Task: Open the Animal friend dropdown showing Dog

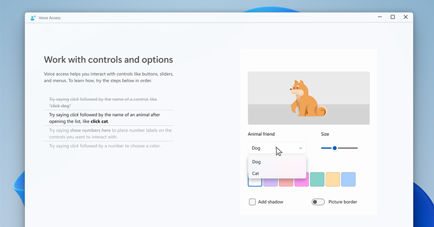Action: click(x=277, y=148)
